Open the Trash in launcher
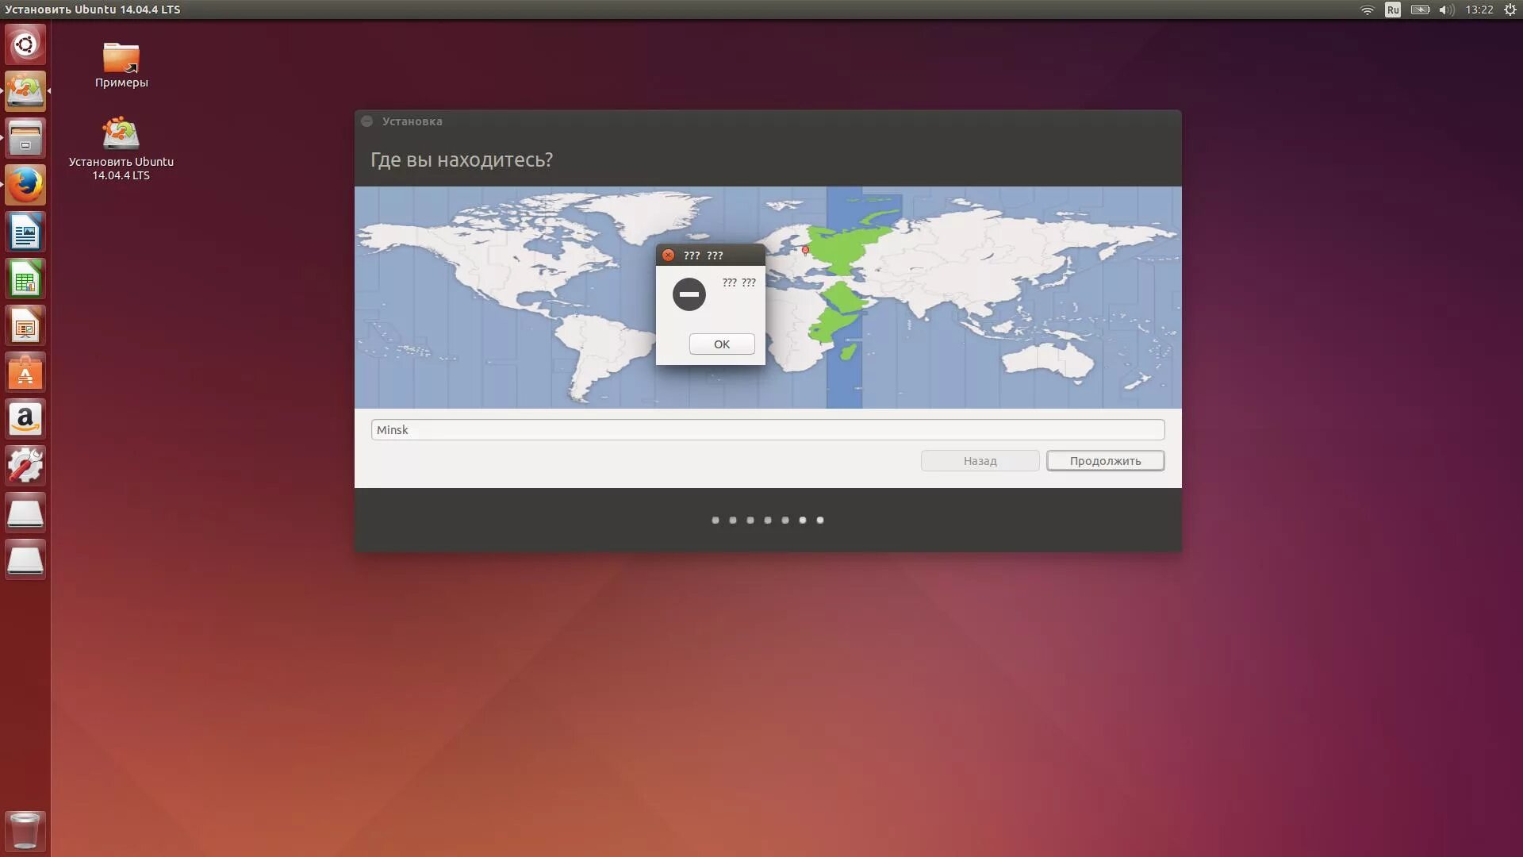1523x857 pixels. (25, 830)
